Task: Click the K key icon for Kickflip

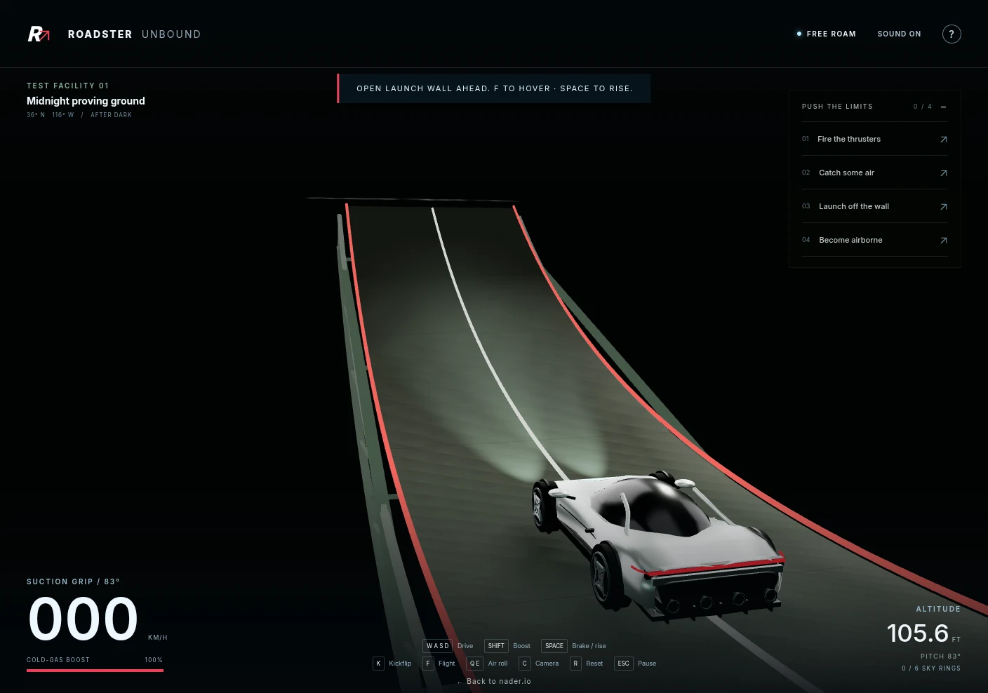Action: (x=378, y=664)
